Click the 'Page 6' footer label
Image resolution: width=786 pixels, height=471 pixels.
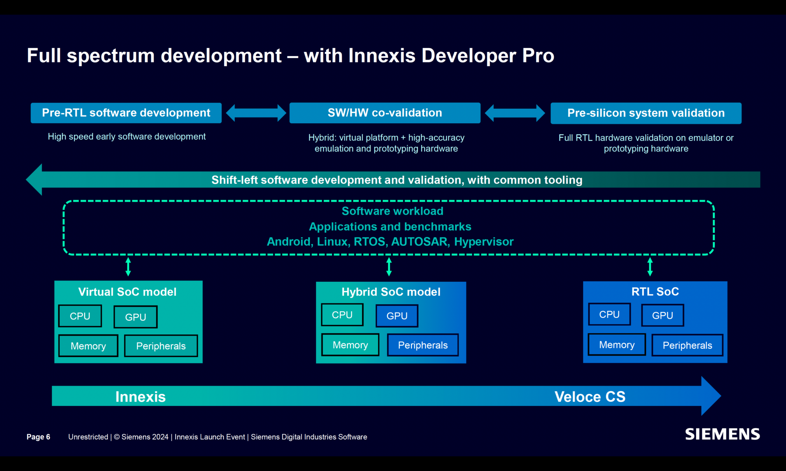[x=39, y=437]
